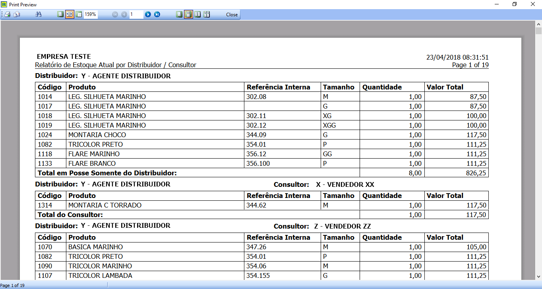This screenshot has width=542, height=289.
Task: Click the date '23/04/2018 08:31:51'
Action: tap(457, 57)
